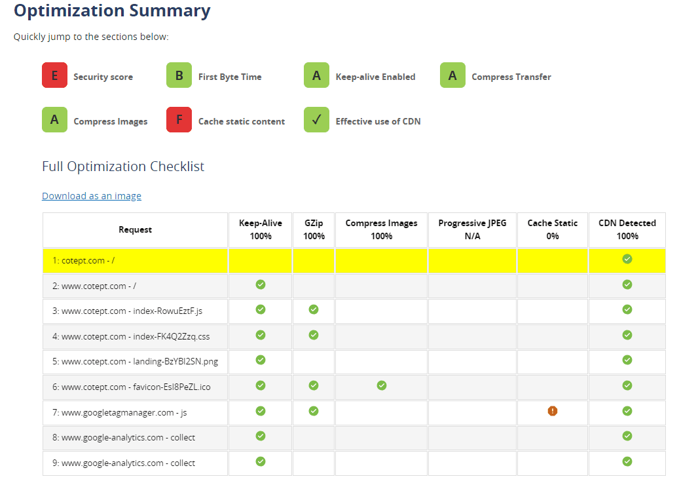The height and width of the screenshot is (487, 698).
Task: Select the Cache Static 0% column header
Action: click(x=553, y=229)
